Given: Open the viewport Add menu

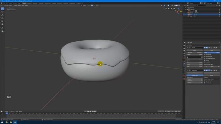Looking at the screenshot, I should click(23, 6).
